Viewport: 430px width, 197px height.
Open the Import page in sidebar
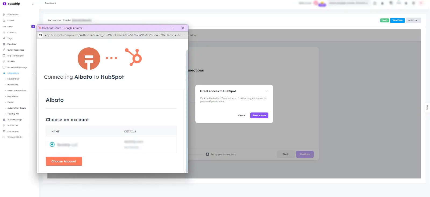[10, 20]
